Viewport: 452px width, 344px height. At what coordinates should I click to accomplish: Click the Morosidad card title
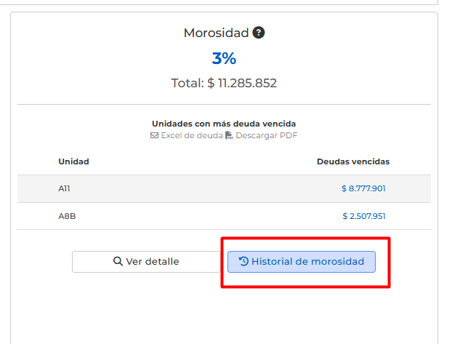217,33
